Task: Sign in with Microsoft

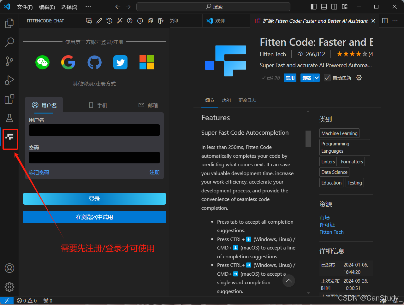Action: click(x=146, y=62)
